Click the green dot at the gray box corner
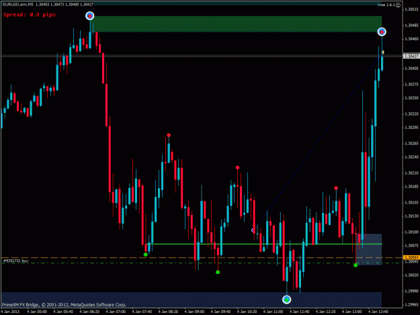The width and height of the screenshot is (420, 315). [355, 265]
